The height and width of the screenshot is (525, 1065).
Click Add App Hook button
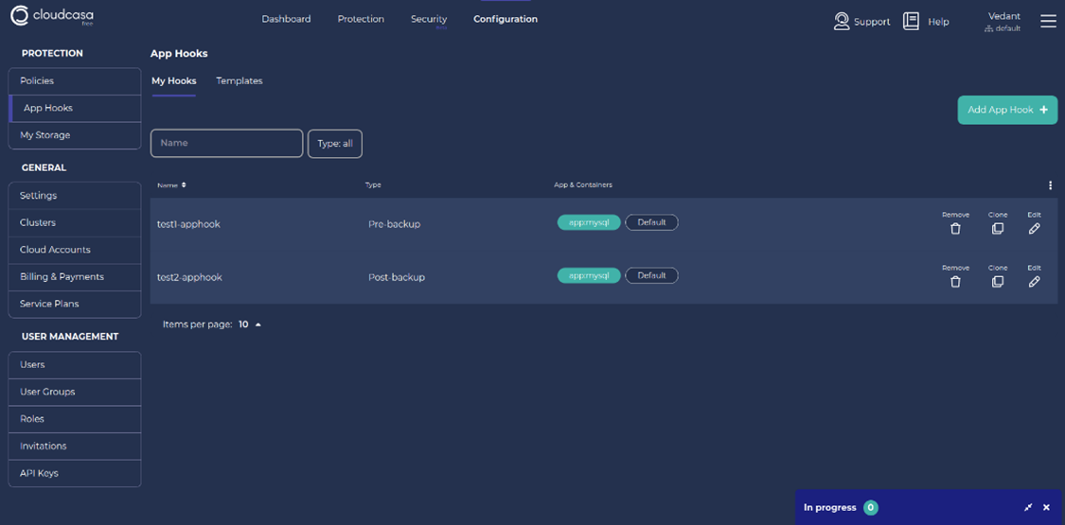1007,110
